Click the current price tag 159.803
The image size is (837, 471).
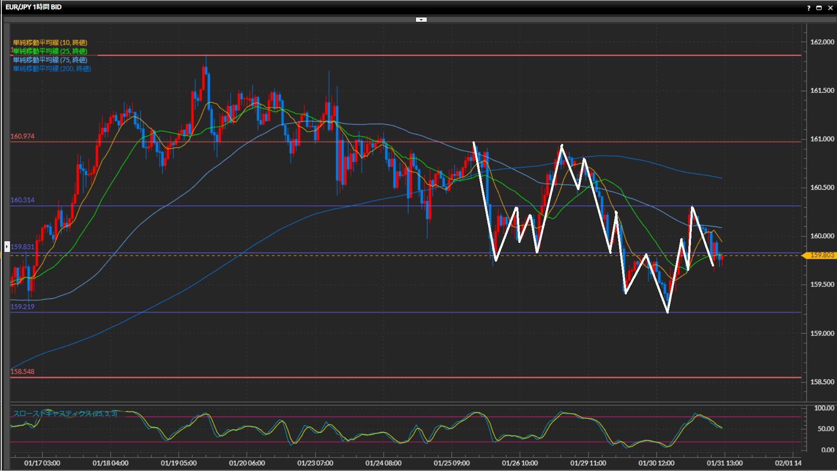(821, 255)
